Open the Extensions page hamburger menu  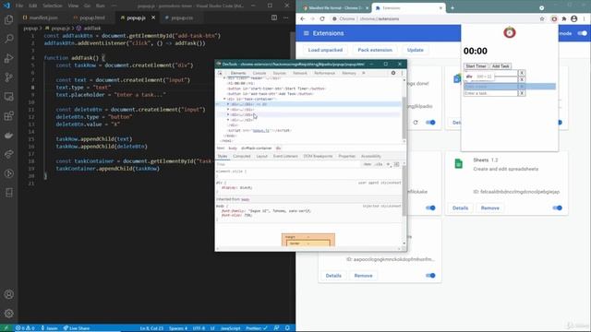tap(306, 33)
